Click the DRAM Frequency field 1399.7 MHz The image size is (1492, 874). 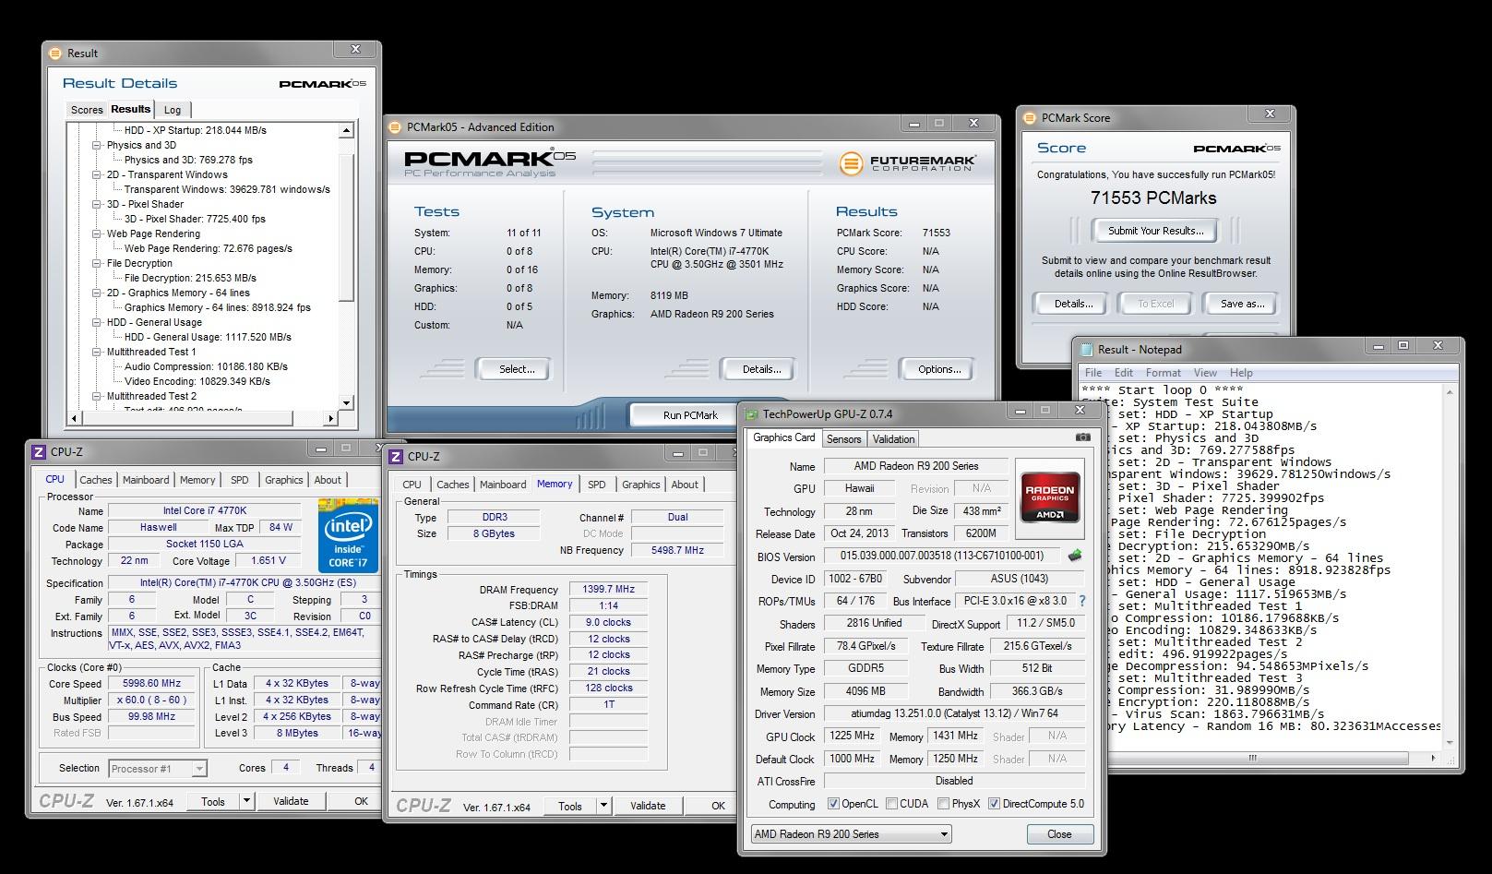(609, 589)
